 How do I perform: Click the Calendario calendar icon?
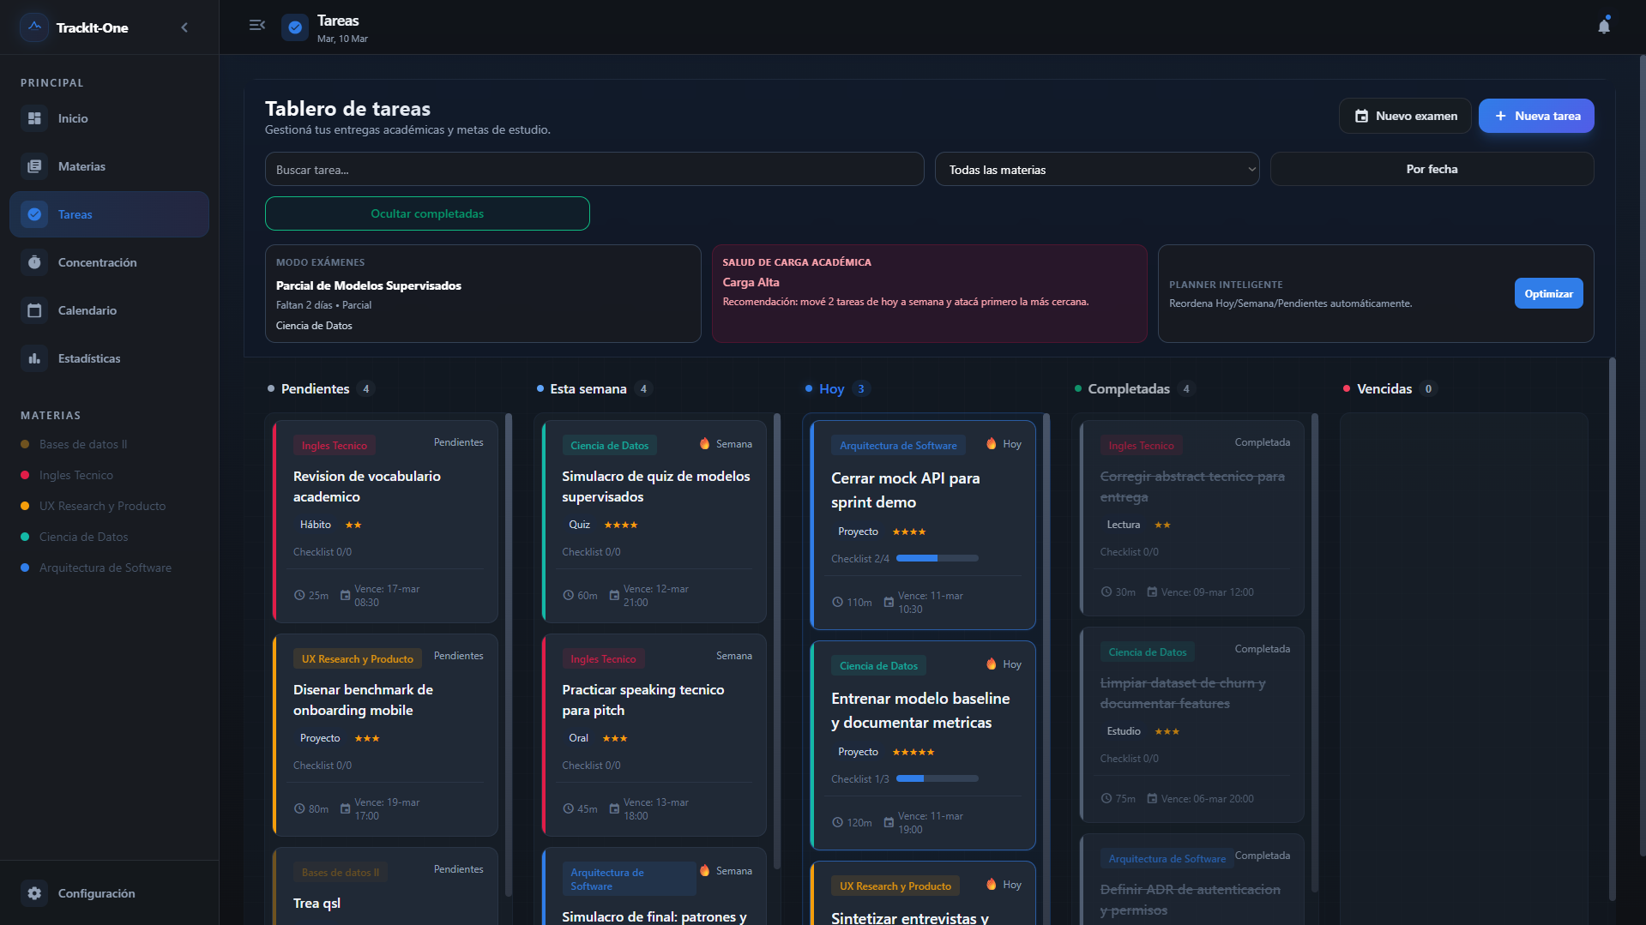point(34,310)
